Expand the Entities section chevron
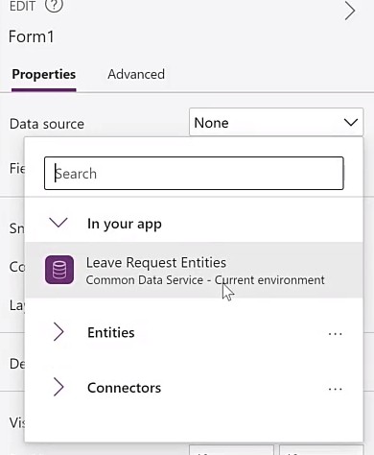Screen dimensions: 374x455 pos(58,332)
